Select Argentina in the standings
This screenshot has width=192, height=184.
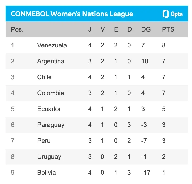click(51, 61)
